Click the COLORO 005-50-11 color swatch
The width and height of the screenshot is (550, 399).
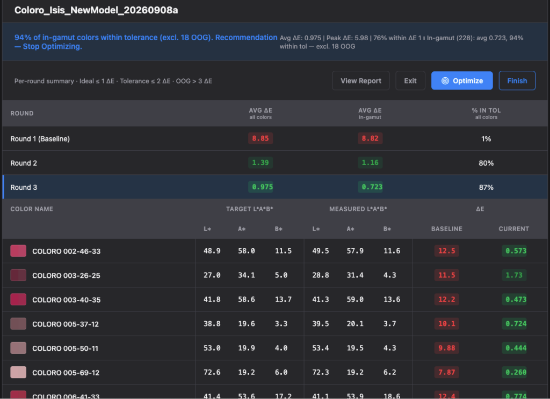18,348
